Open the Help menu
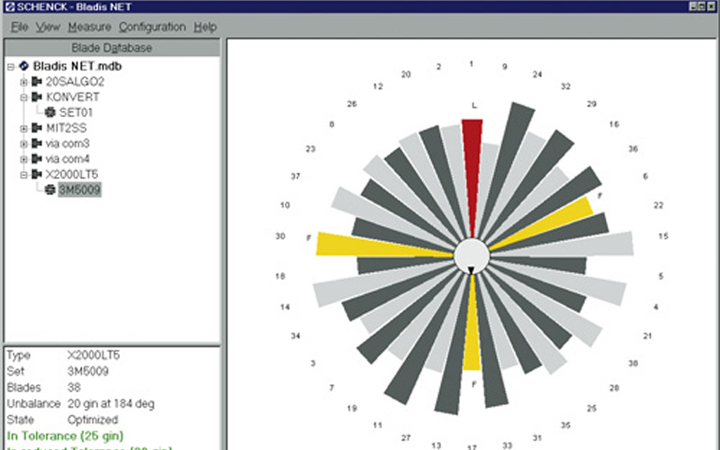The width and height of the screenshot is (720, 450). click(205, 27)
